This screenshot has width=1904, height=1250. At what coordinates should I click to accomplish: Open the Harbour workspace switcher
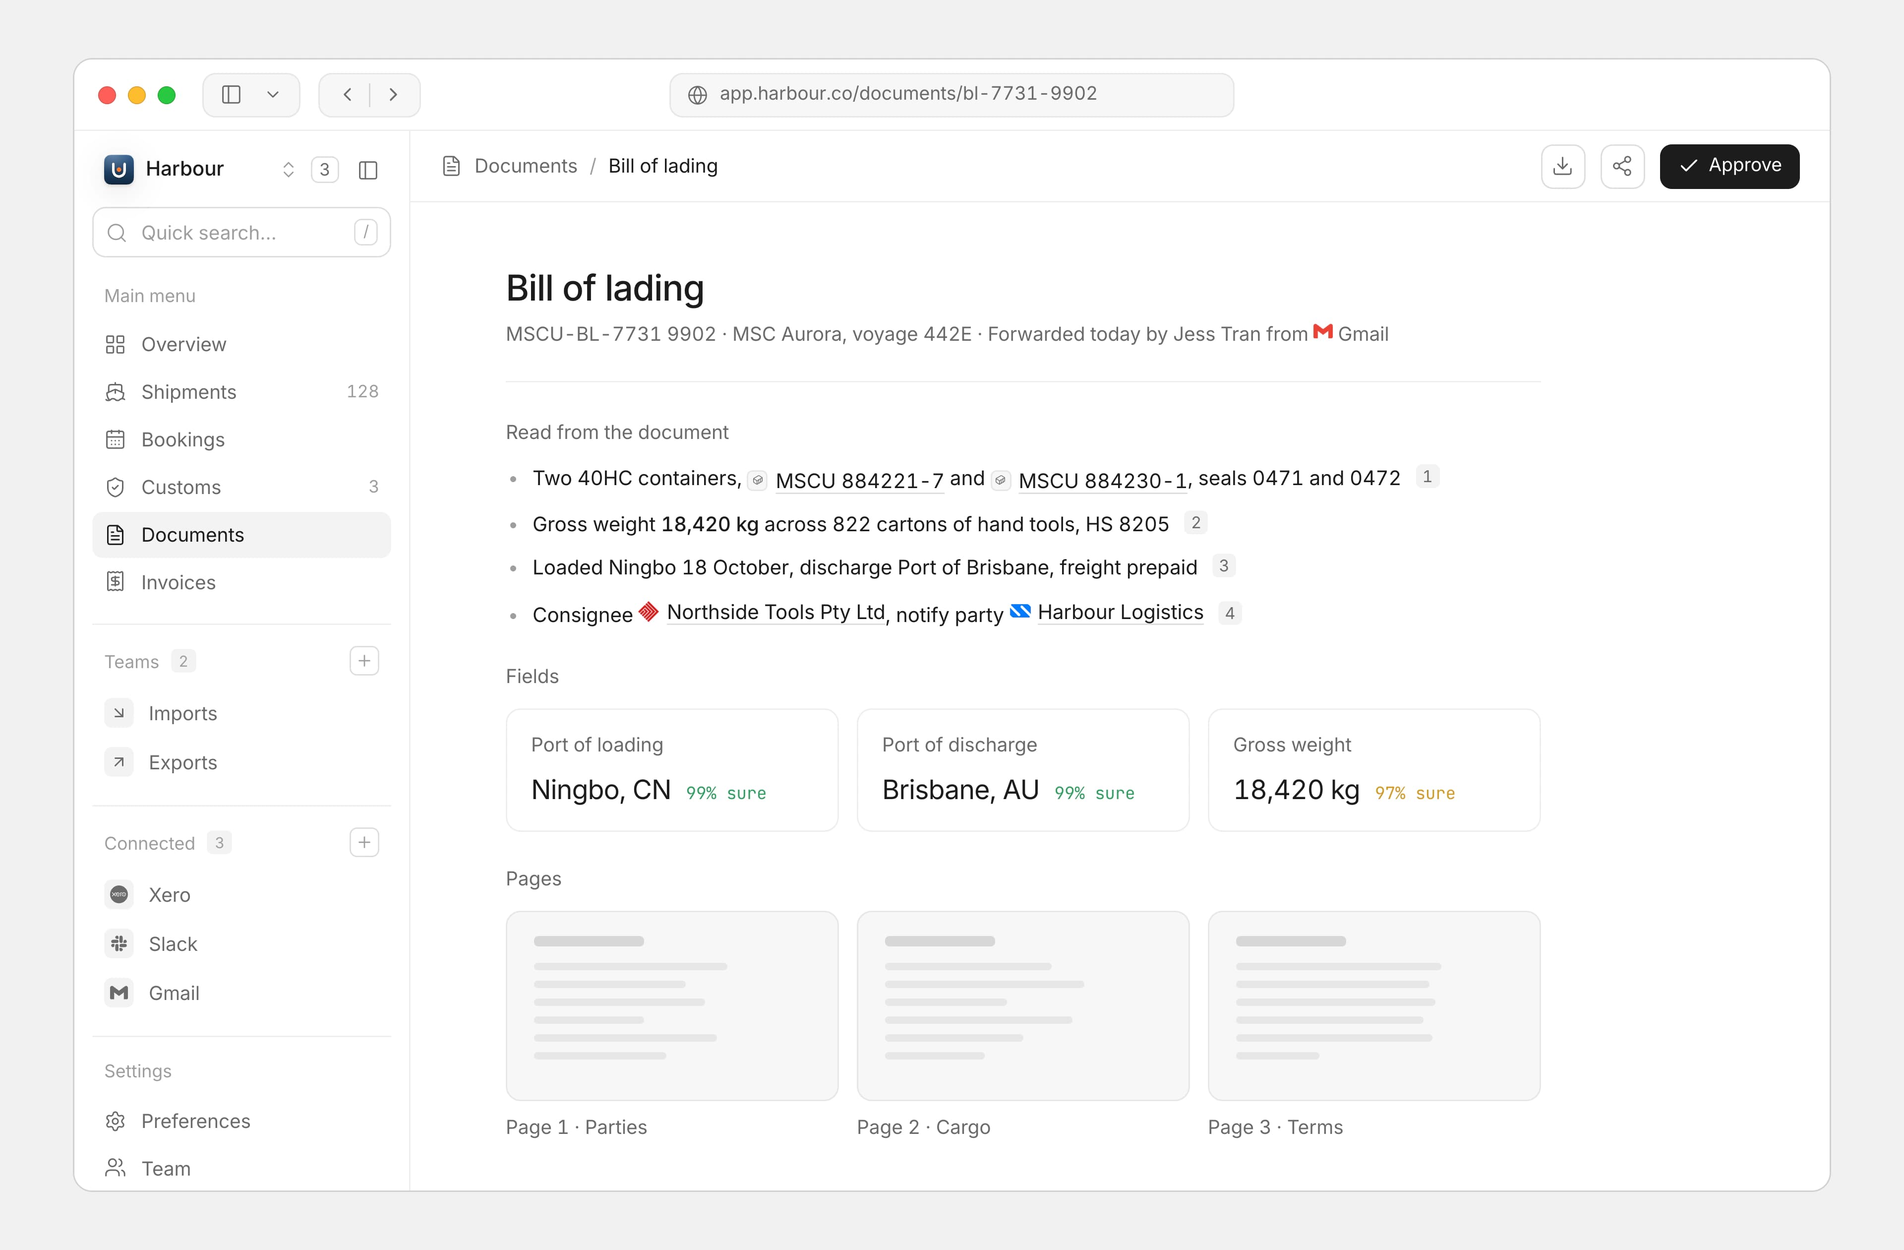click(x=200, y=169)
